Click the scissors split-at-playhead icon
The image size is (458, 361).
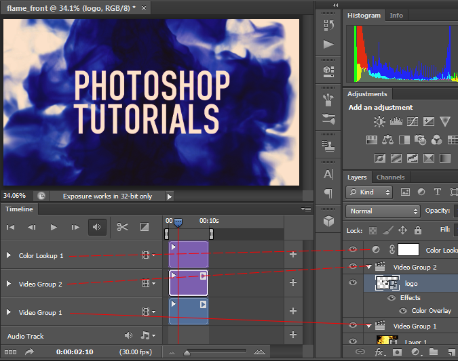coord(122,227)
